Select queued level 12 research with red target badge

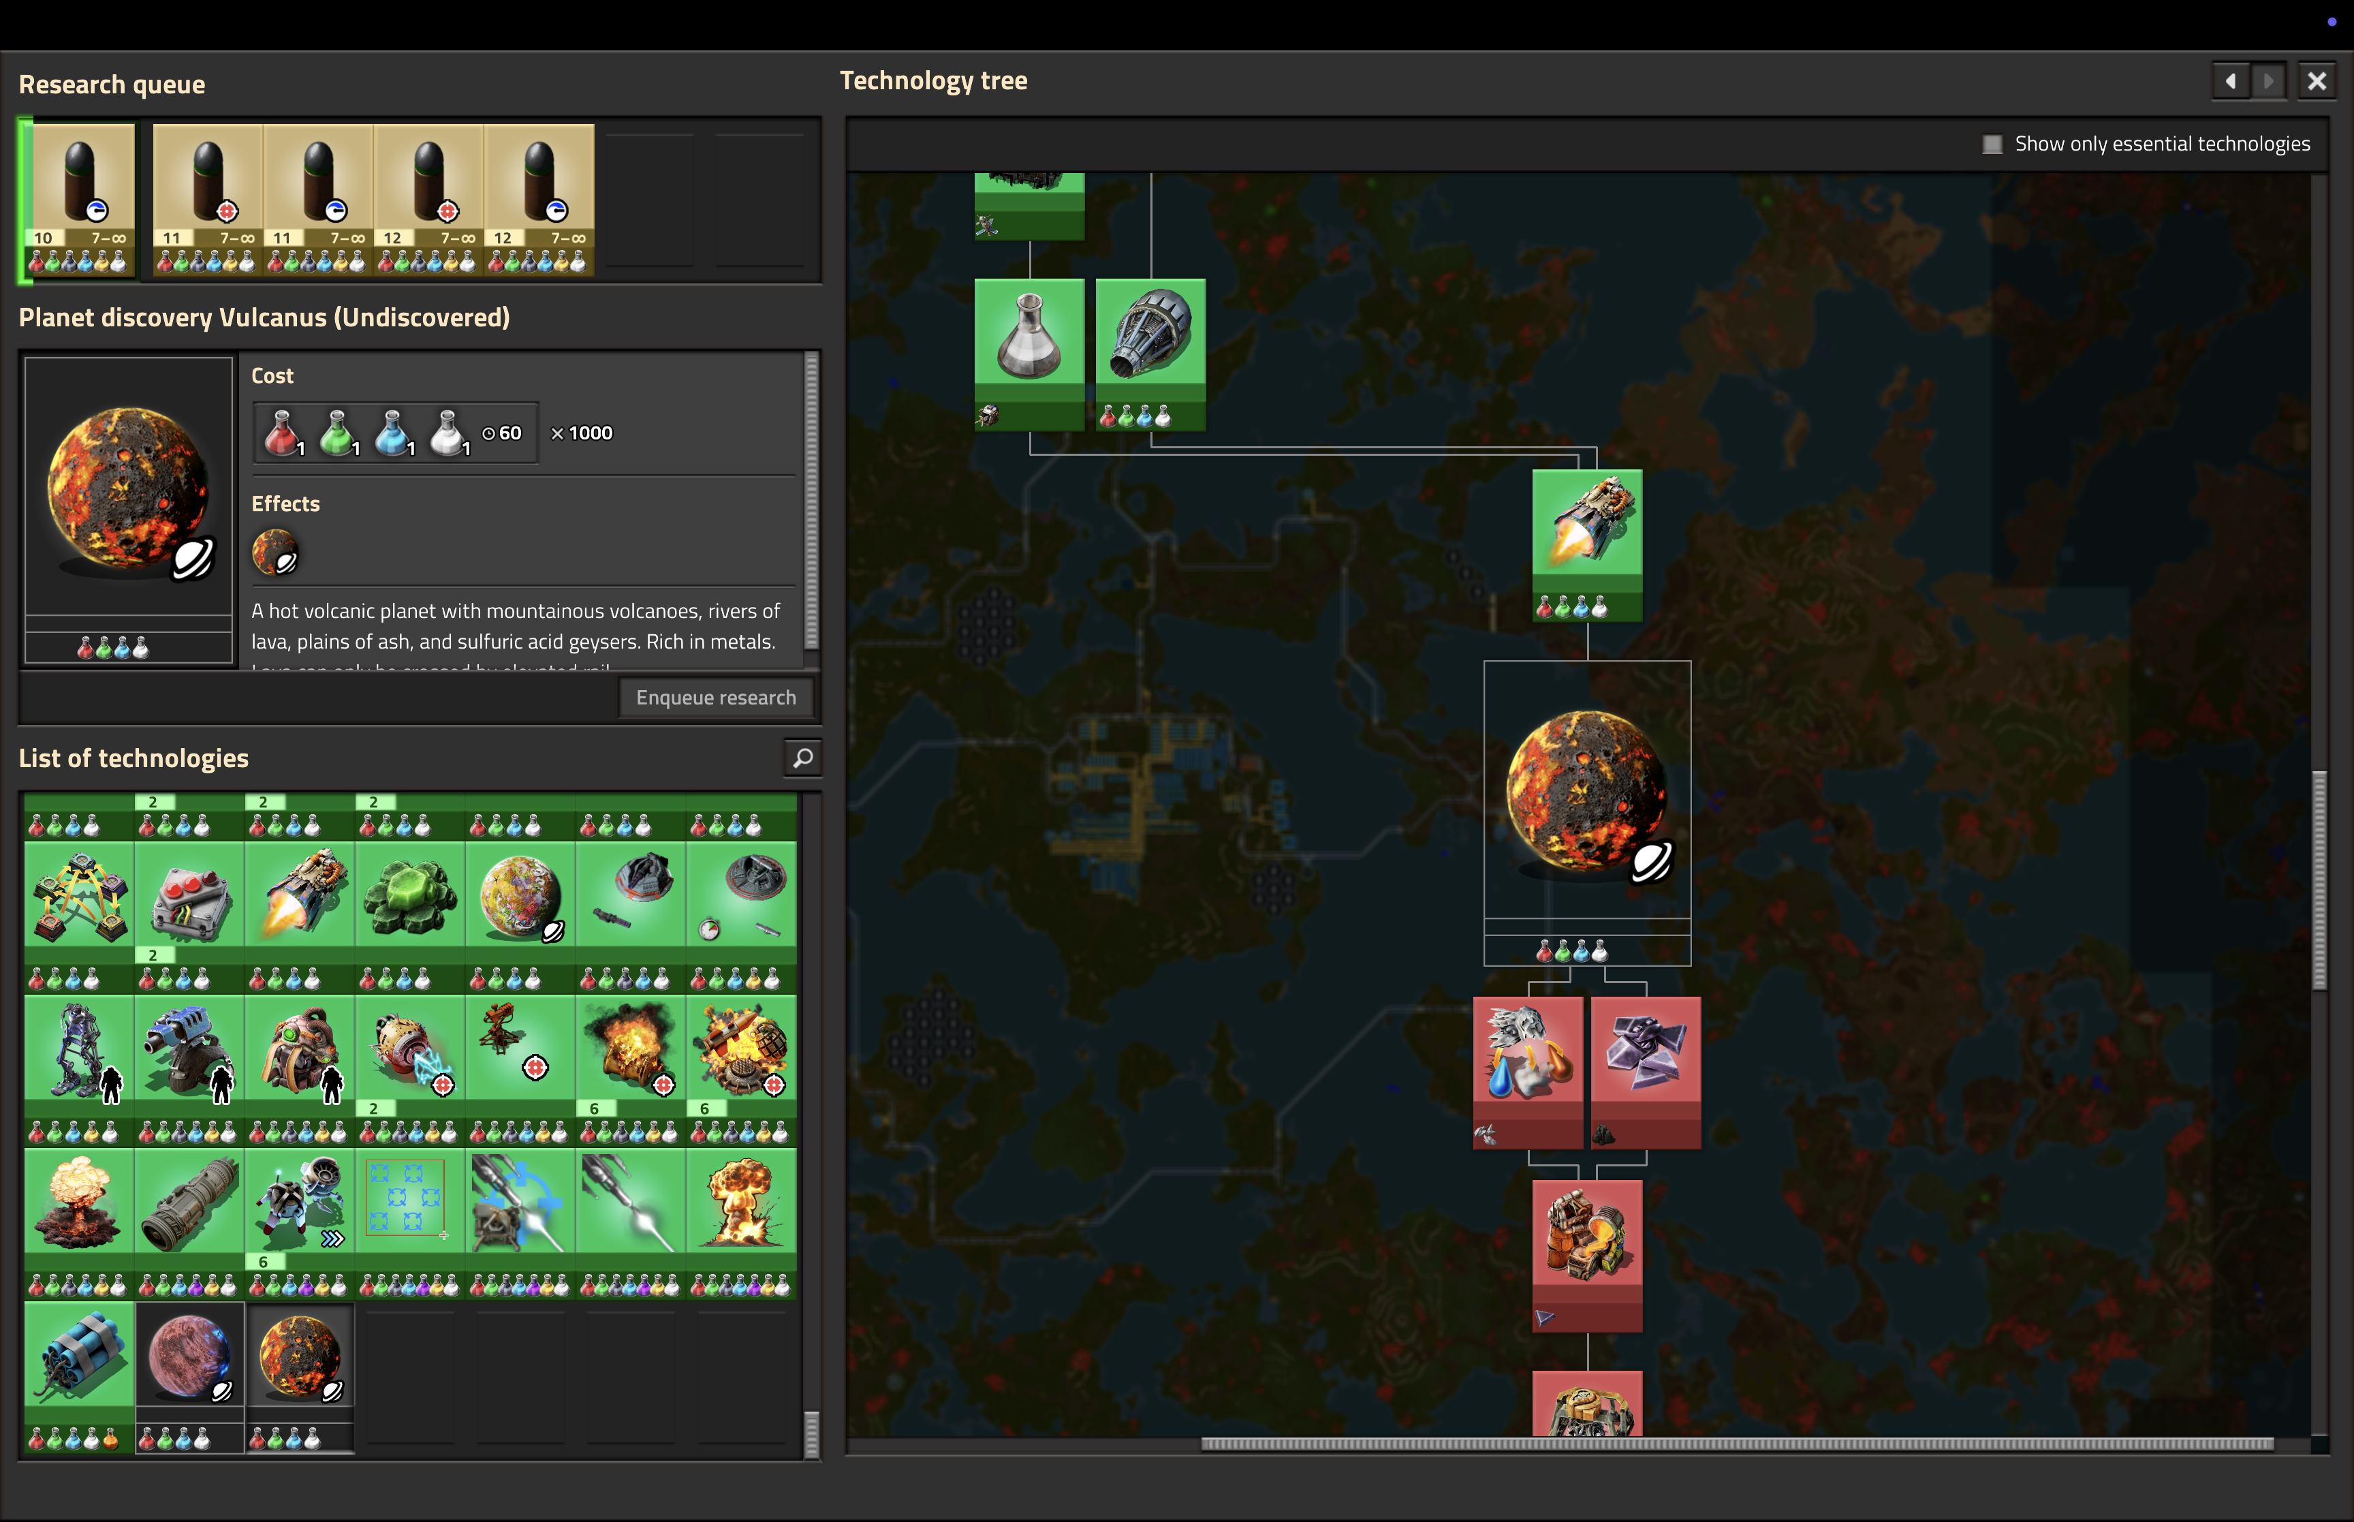click(428, 199)
